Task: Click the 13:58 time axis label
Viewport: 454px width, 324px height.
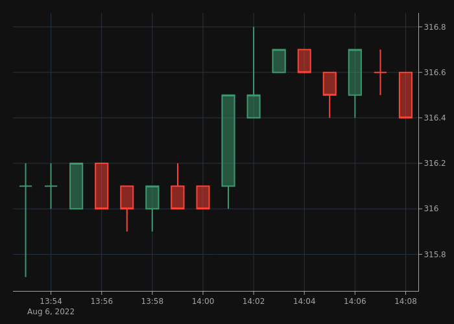Action: [x=152, y=301]
